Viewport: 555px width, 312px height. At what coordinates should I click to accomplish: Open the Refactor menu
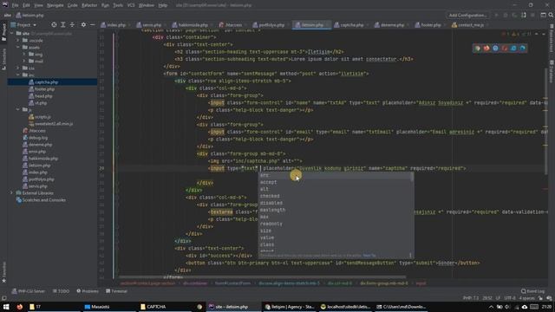(x=89, y=5)
